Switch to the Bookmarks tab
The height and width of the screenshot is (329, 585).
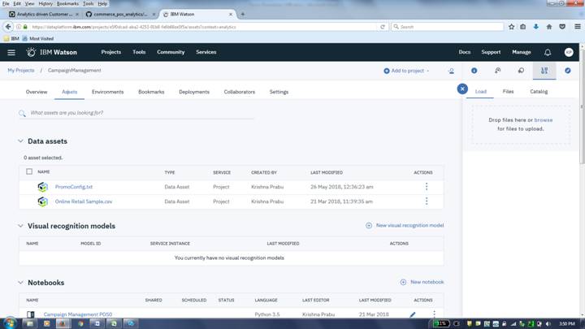click(x=151, y=92)
